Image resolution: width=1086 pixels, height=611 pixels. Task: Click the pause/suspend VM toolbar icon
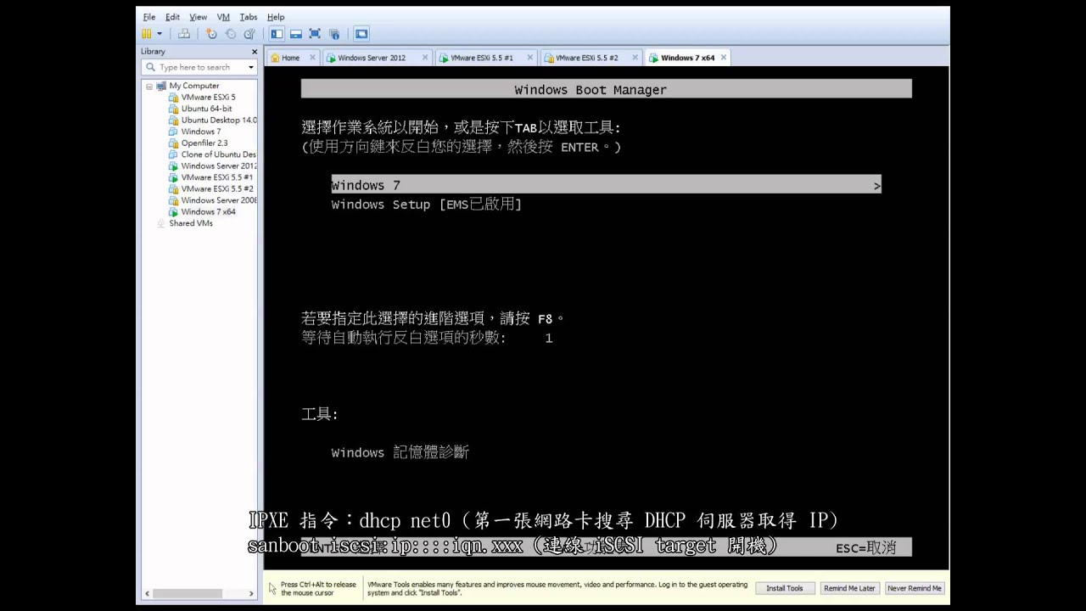click(146, 34)
